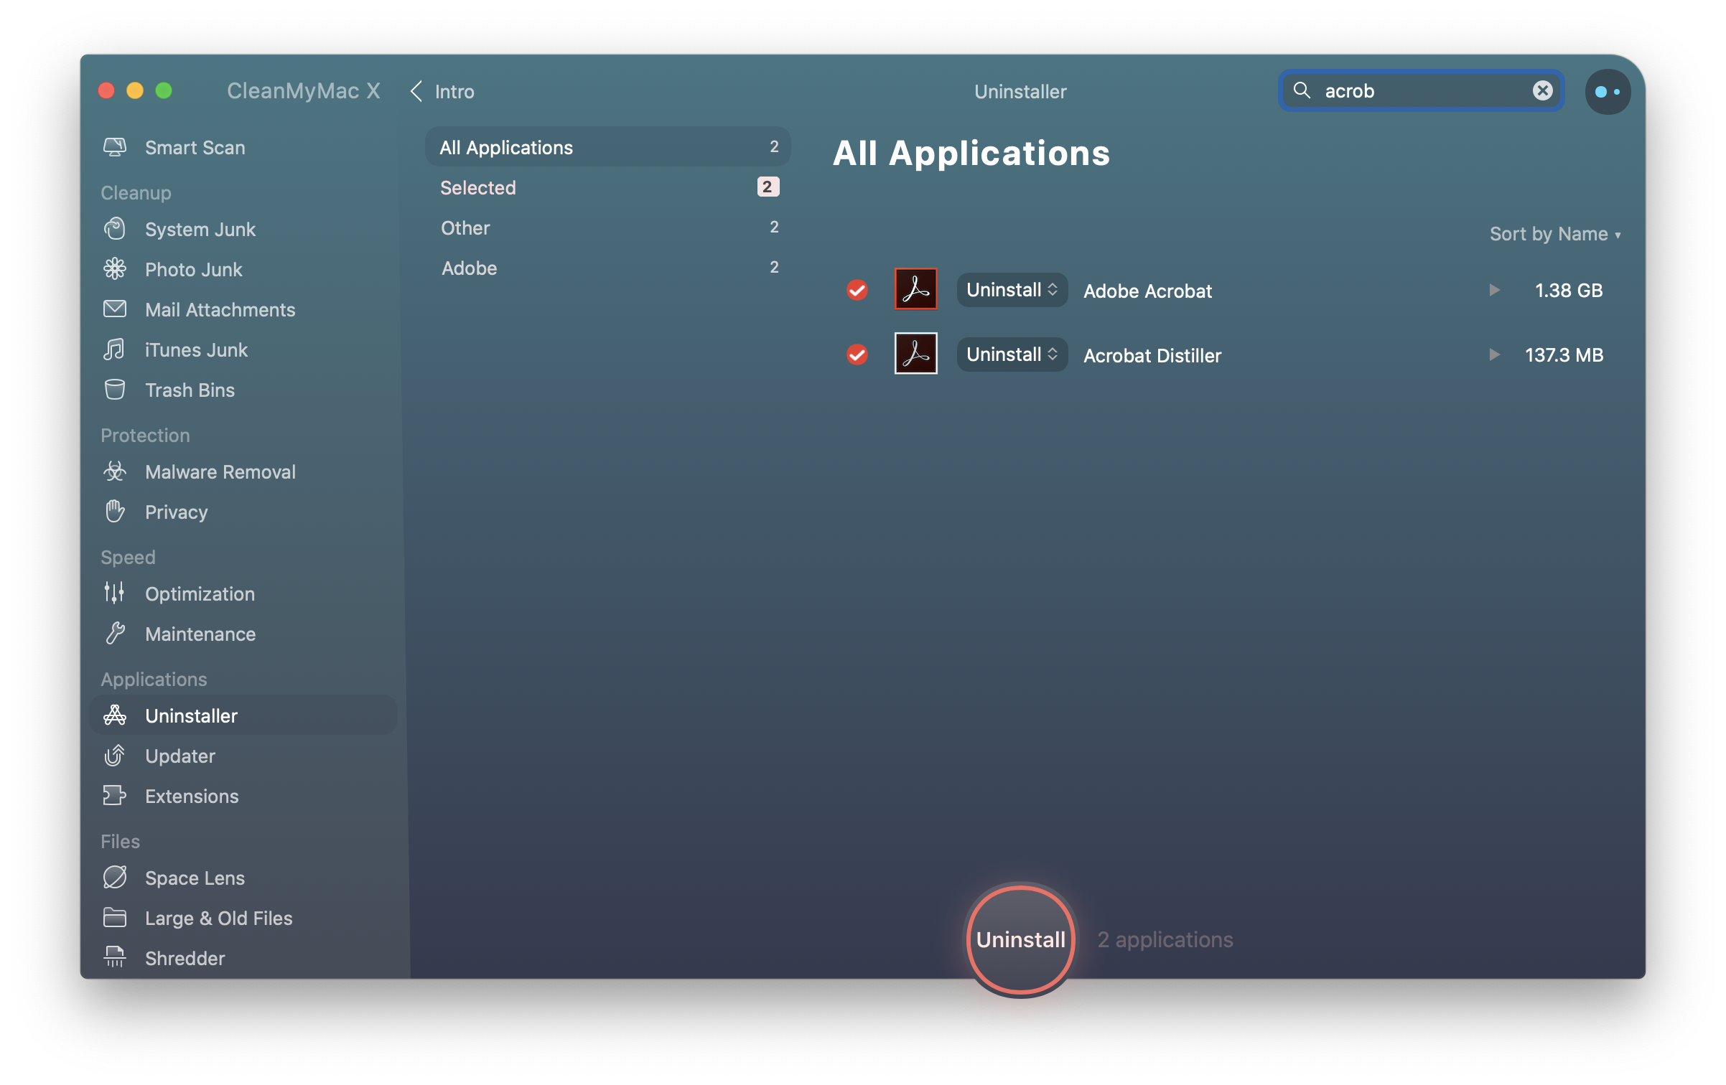1726x1085 pixels.
Task: Uncheck Adobe Acrobat from the selection
Action: tap(857, 290)
